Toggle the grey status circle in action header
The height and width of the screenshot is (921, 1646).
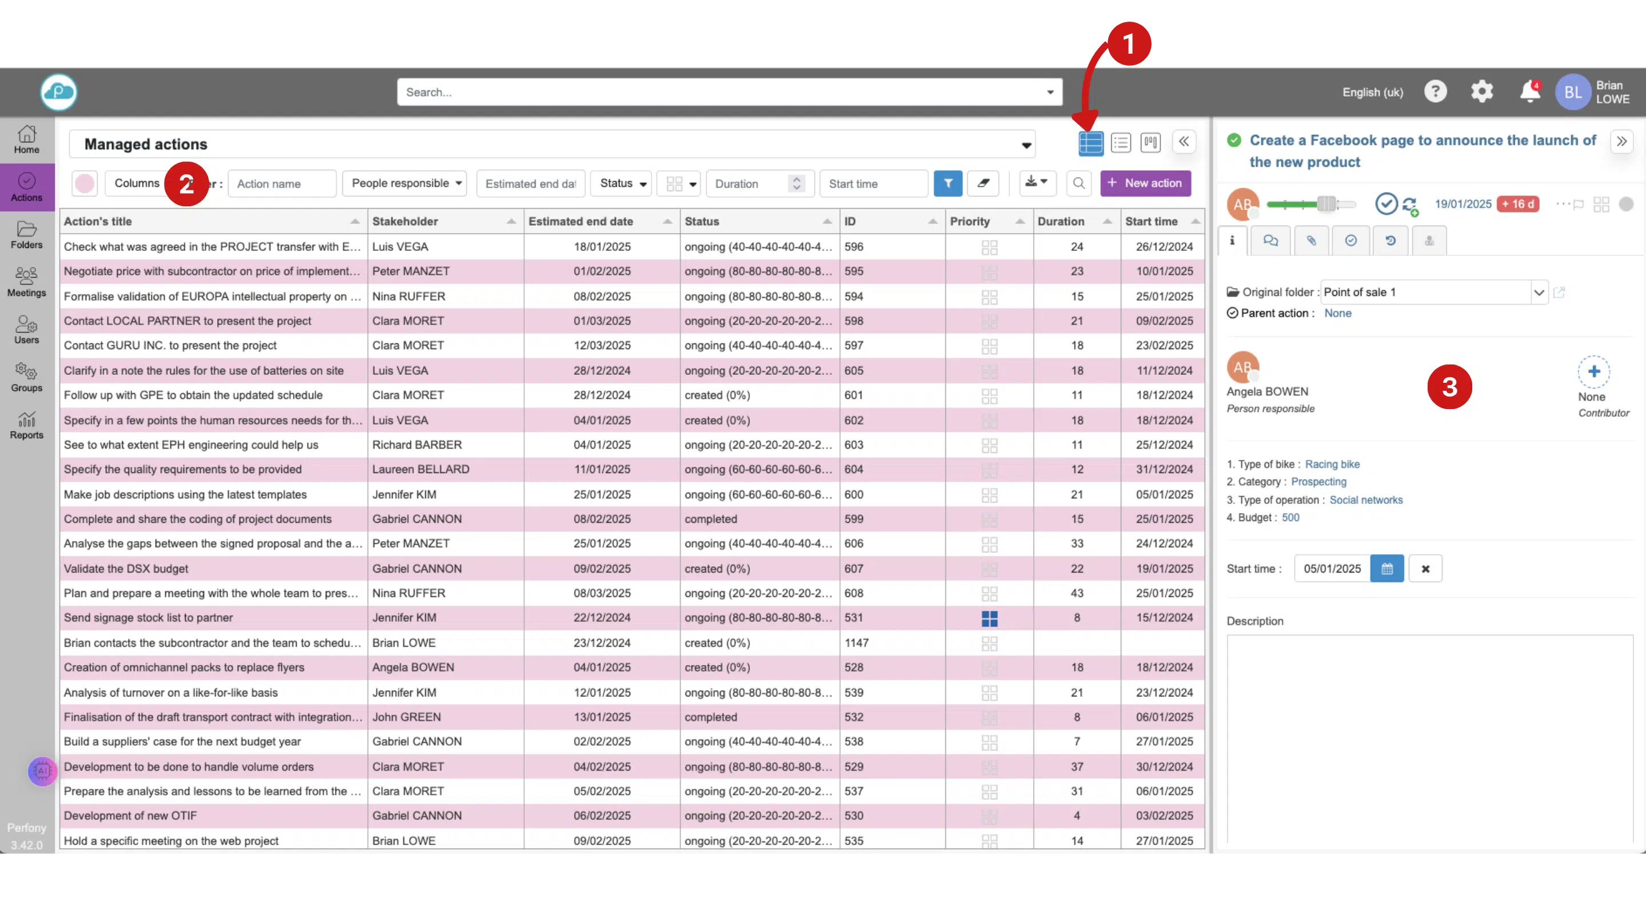click(x=1625, y=205)
